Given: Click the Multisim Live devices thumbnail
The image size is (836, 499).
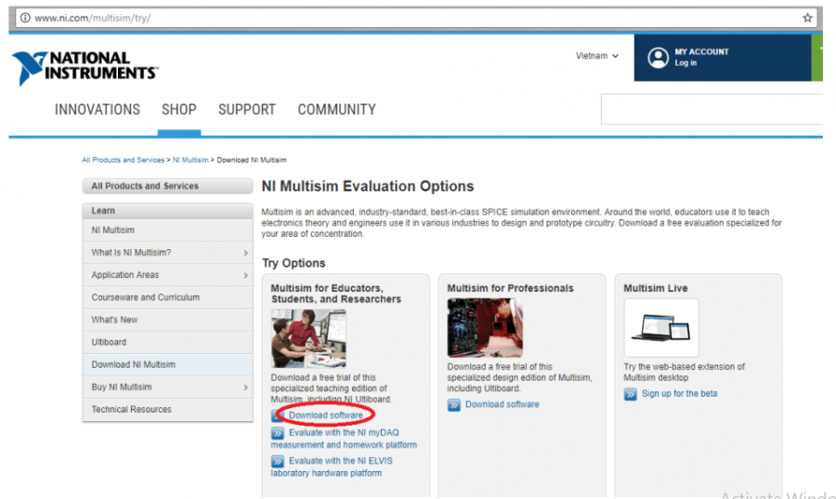Looking at the screenshot, I should tap(660, 328).
